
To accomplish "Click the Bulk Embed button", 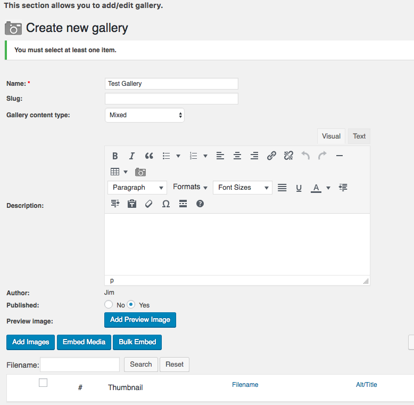I will pos(137,342).
